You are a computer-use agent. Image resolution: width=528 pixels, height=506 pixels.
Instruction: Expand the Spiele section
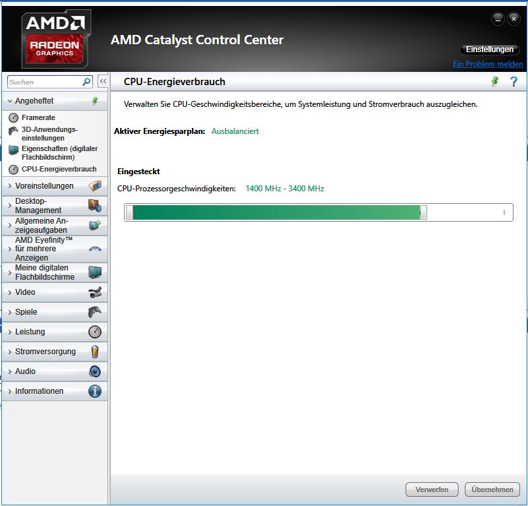(10, 312)
